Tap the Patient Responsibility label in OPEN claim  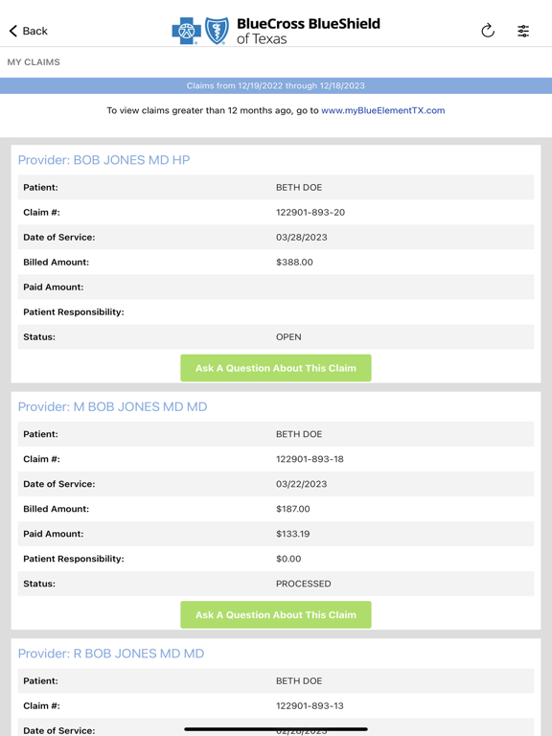(74, 312)
